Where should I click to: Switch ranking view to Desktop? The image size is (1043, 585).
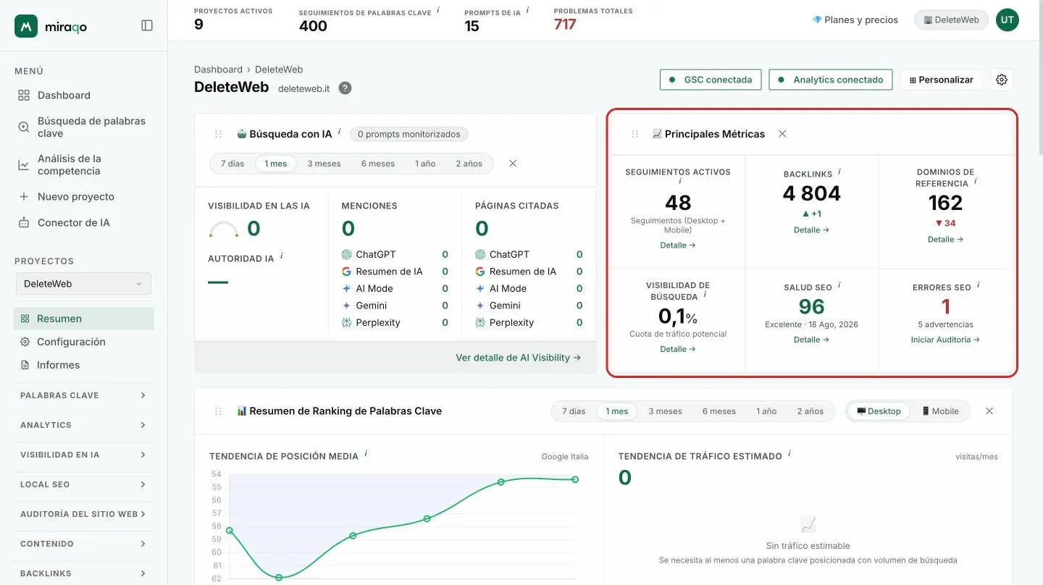pyautogui.click(x=879, y=411)
